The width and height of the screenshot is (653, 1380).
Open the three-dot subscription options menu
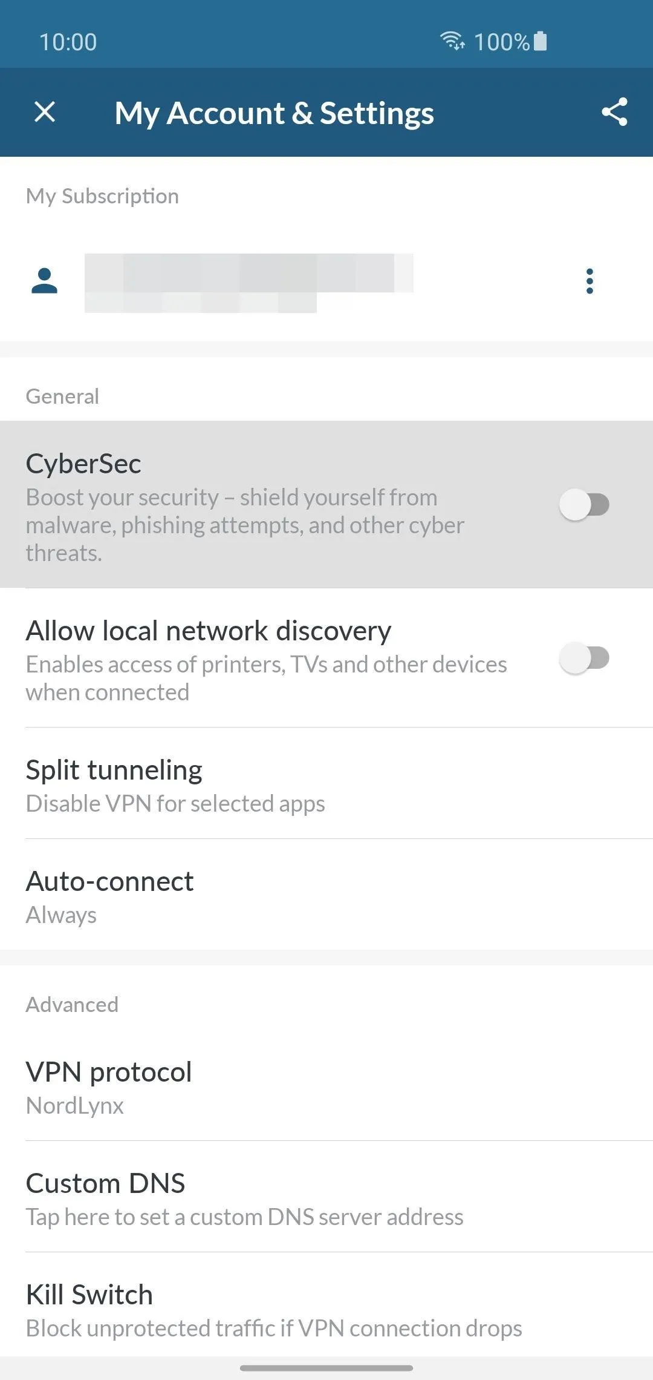click(590, 281)
